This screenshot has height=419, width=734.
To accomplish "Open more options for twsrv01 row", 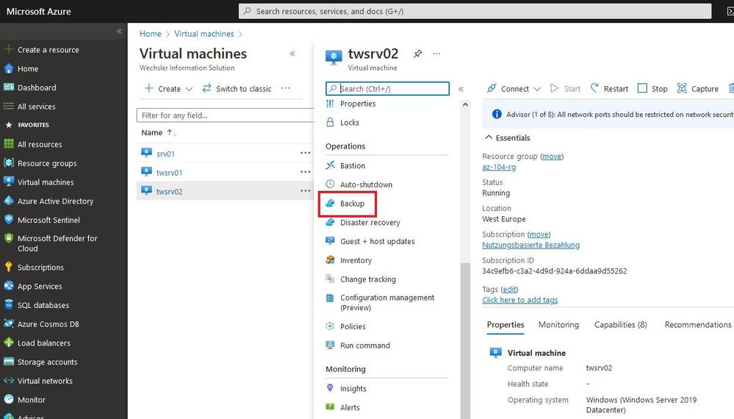I will [x=305, y=172].
